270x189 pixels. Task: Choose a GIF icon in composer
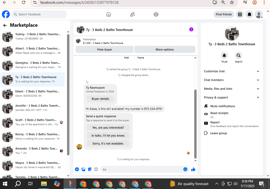coord(96,169)
